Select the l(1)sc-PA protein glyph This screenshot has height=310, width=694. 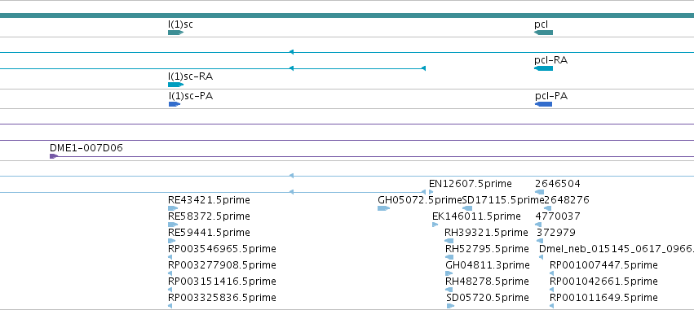click(x=175, y=104)
